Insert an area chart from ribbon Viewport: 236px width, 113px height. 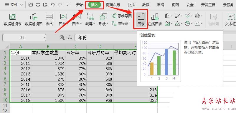coord(167,23)
